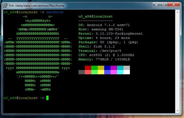This screenshot has height=118, width=184.
Task: Click the 'CPU: sc8830 (2) @ 1.300GHz' line
Action: 106,55
